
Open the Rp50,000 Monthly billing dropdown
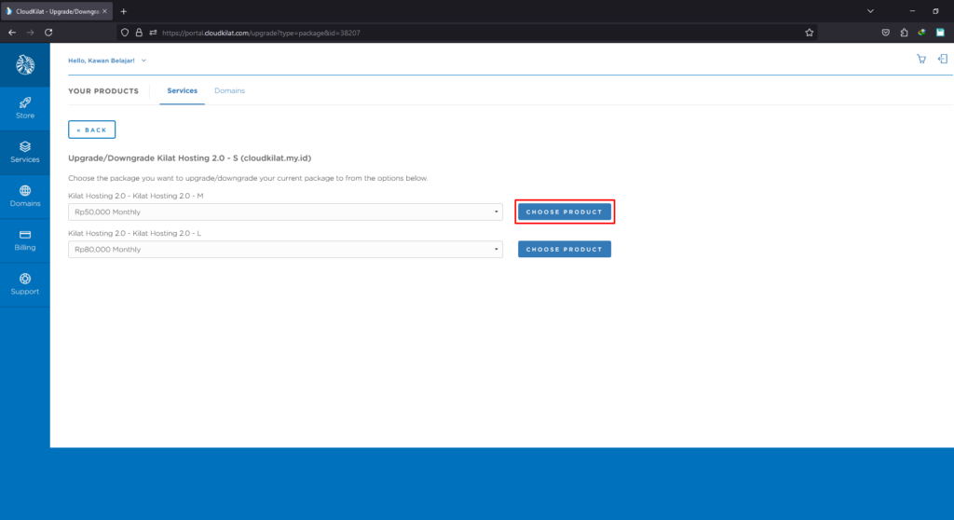click(285, 212)
